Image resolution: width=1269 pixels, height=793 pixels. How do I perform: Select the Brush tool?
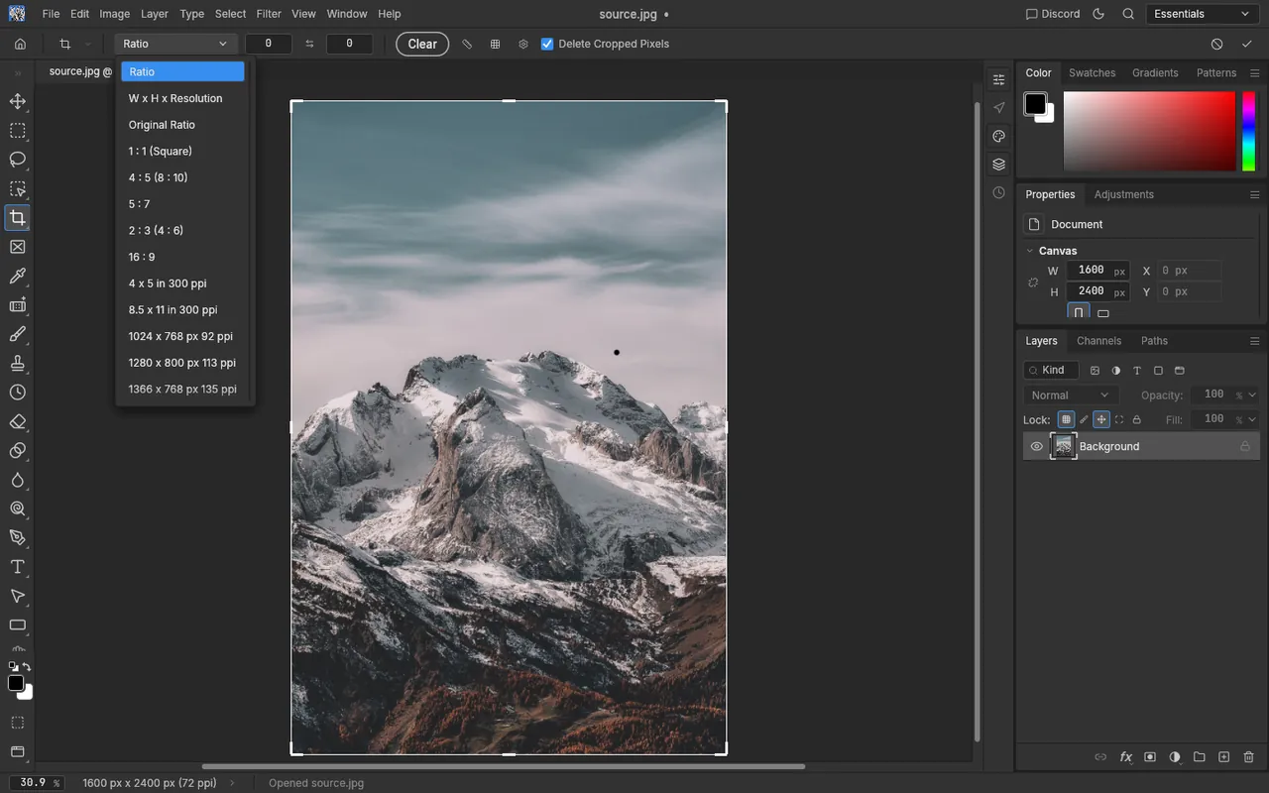pos(18,334)
